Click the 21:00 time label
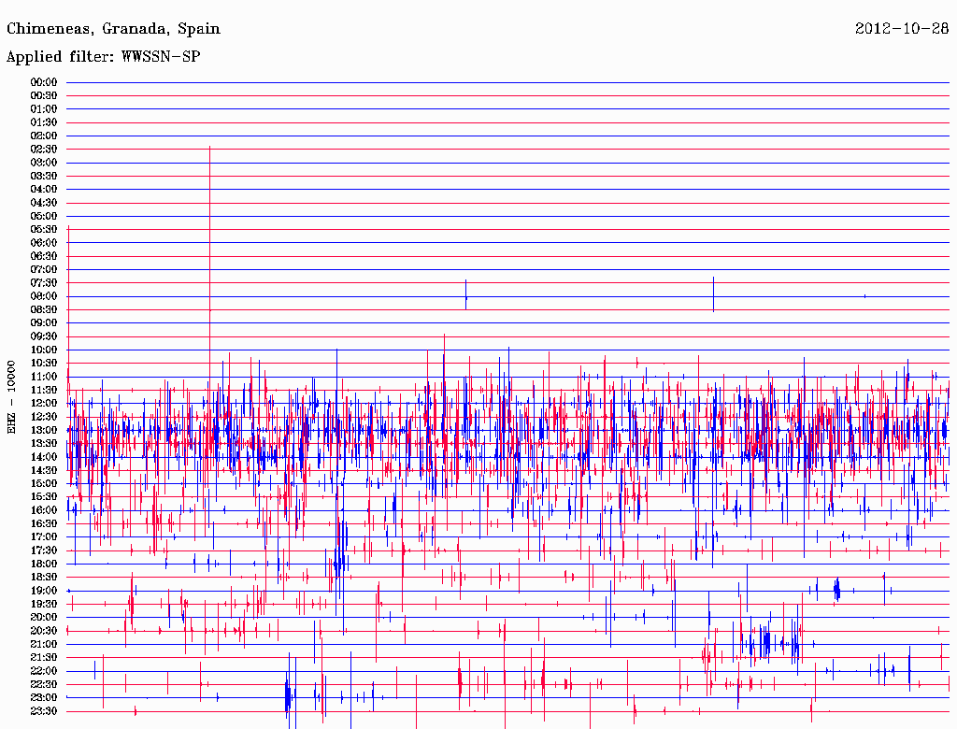 44,644
